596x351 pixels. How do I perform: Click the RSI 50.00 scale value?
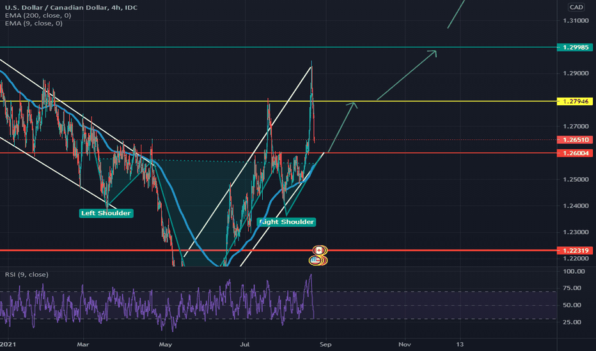572,305
